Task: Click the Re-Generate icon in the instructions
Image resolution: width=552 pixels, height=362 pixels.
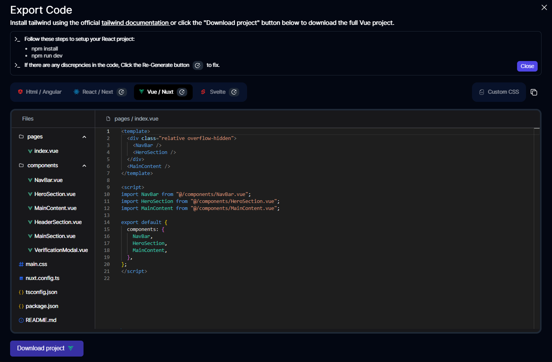Action: click(x=198, y=65)
